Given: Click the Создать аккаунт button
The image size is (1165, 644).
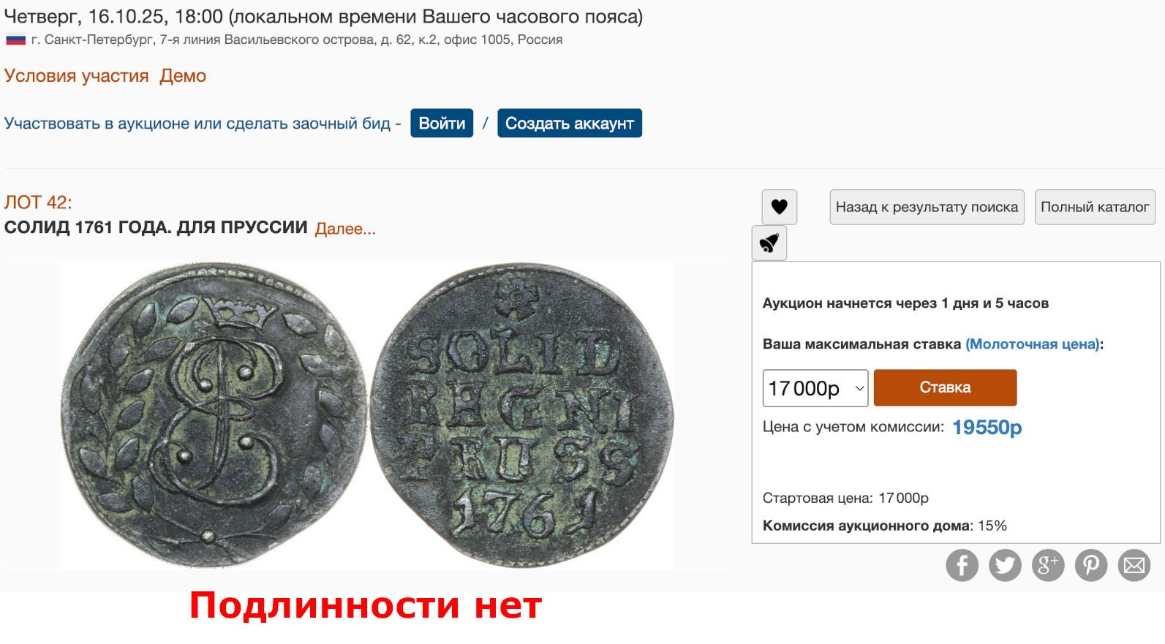Looking at the screenshot, I should click(569, 123).
